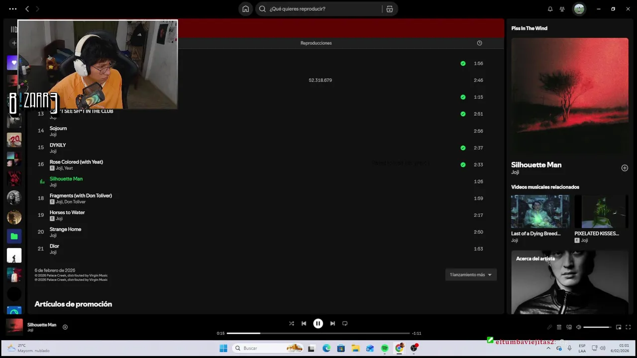This screenshot has width=637, height=358.
Task: Select the track Horses to Water
Action: pyautogui.click(x=67, y=213)
